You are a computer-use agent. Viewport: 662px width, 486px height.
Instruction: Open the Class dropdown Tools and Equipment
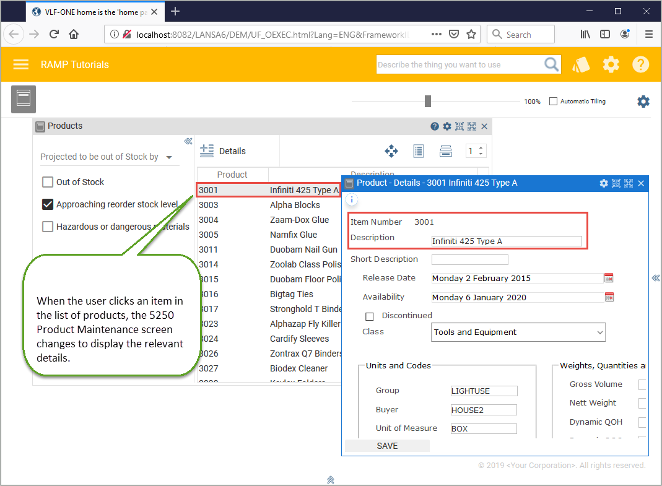point(518,332)
